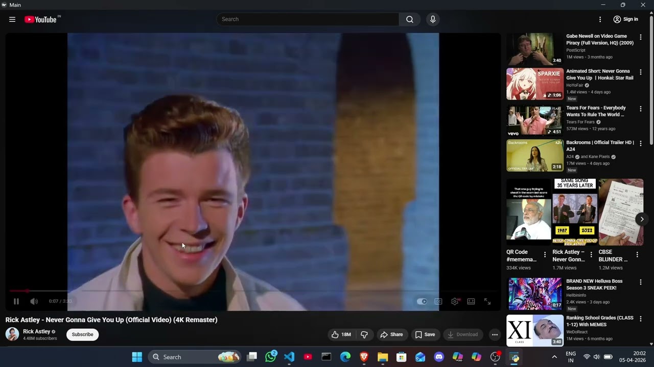This screenshot has height=367, width=654.
Task: Launch Visual Studio Code from taskbar
Action: click(x=289, y=357)
